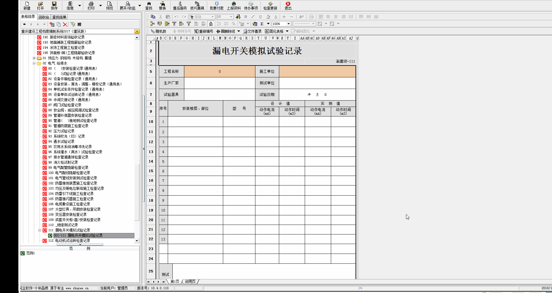Open the 100% zoom dropdown

point(288,24)
